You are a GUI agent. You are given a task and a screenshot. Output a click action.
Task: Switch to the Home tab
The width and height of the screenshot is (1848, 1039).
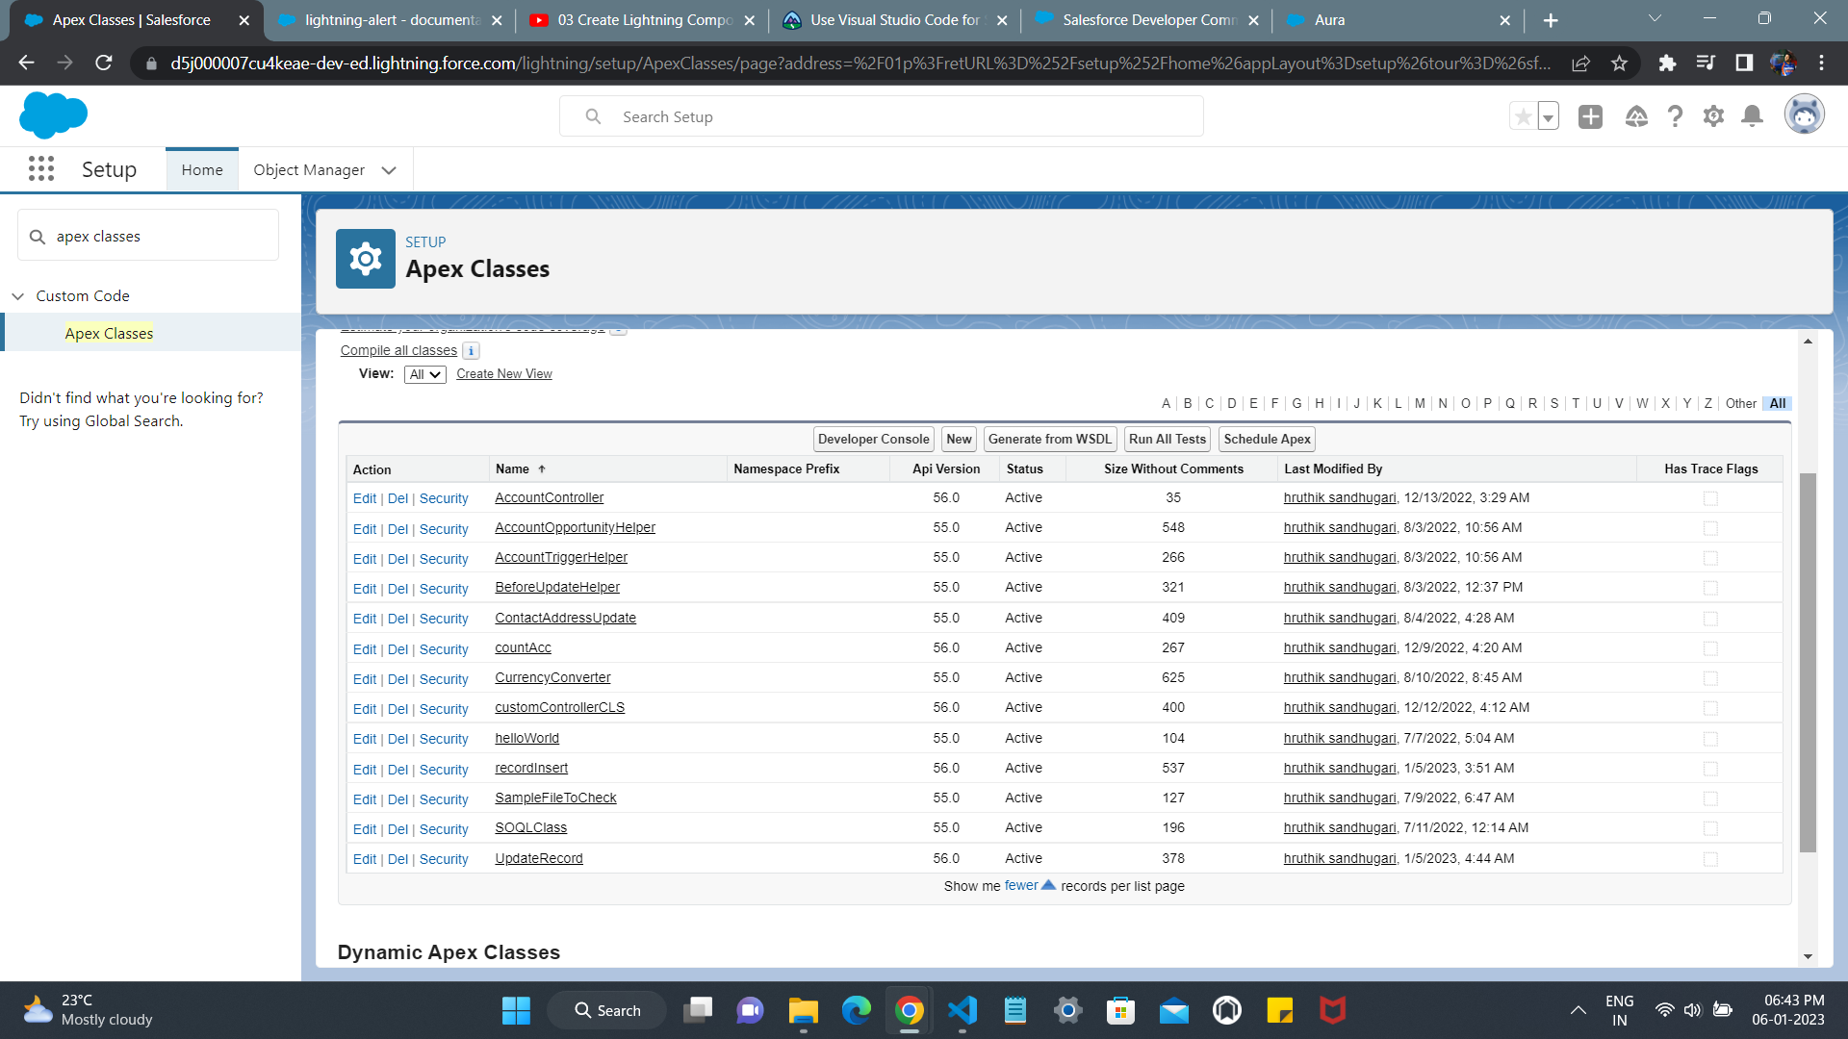[202, 170]
